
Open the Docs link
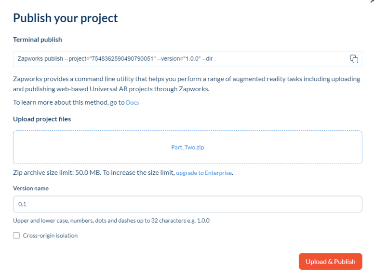[x=133, y=103]
